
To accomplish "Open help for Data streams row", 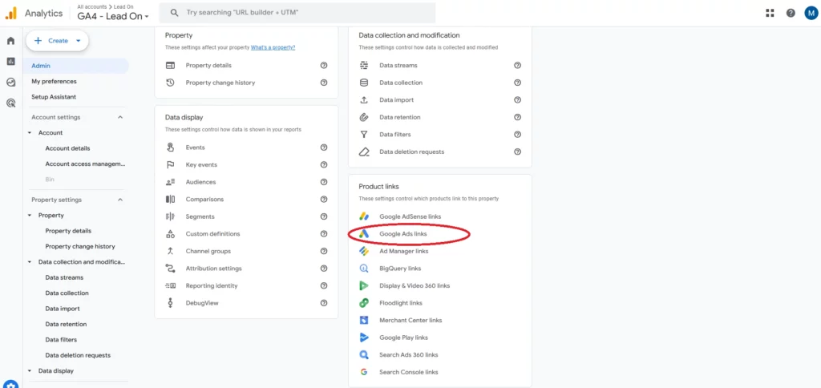I will tap(517, 66).
